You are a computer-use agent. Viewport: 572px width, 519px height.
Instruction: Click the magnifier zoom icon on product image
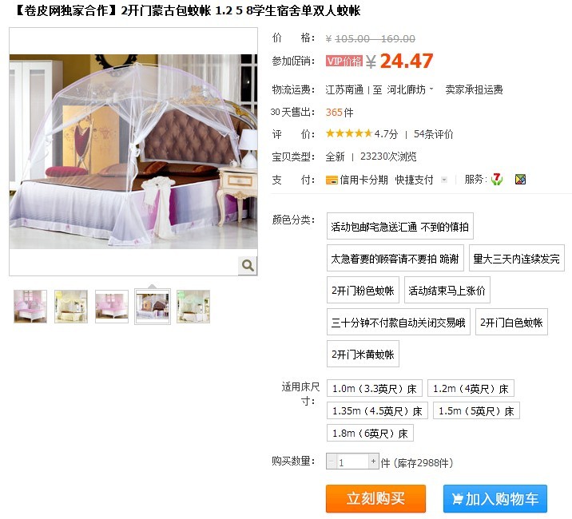click(x=248, y=265)
